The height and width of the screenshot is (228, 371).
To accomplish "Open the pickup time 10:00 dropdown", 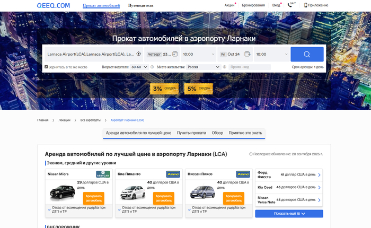I will (x=198, y=54).
